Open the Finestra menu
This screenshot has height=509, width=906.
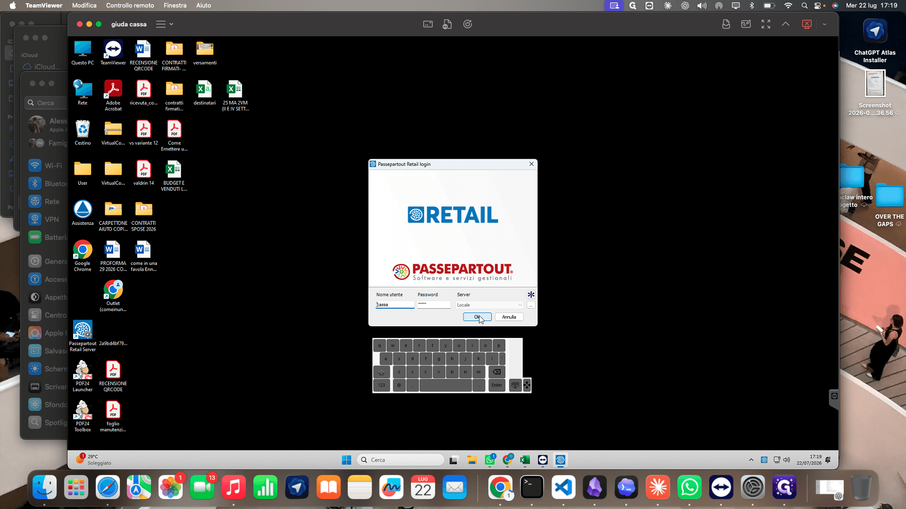pos(175,5)
